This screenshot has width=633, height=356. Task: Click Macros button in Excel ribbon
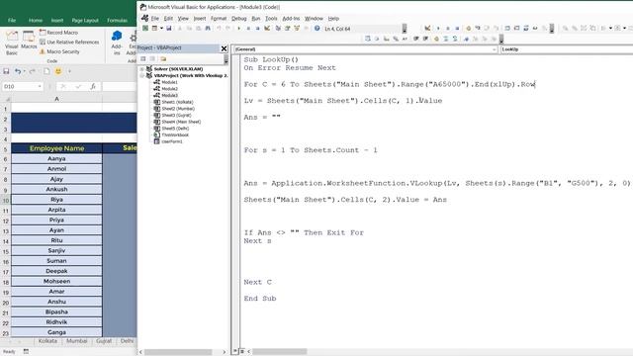[x=29, y=40]
